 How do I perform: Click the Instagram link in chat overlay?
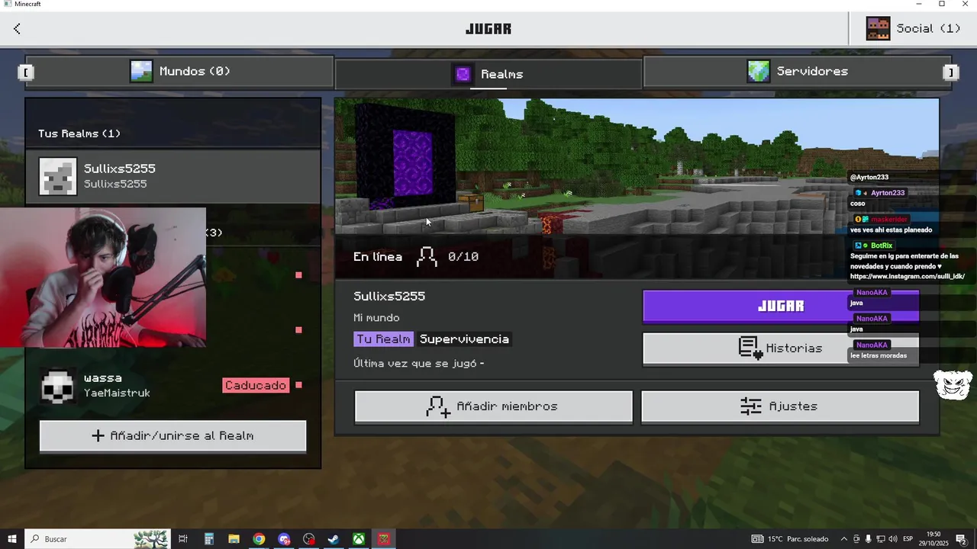[x=908, y=276]
